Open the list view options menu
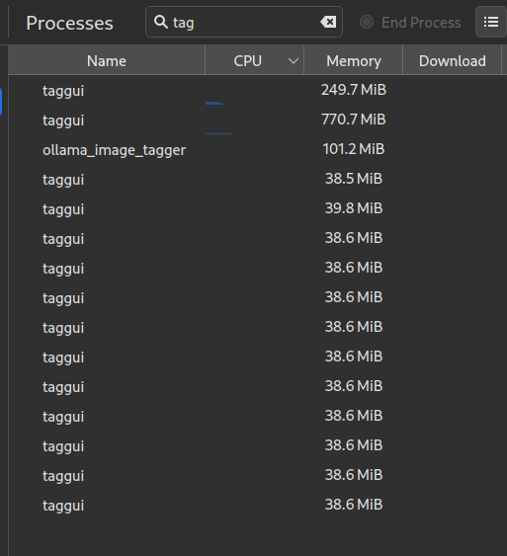 491,22
